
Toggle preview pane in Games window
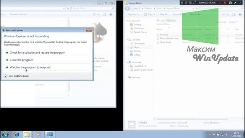(x=105, y=15)
